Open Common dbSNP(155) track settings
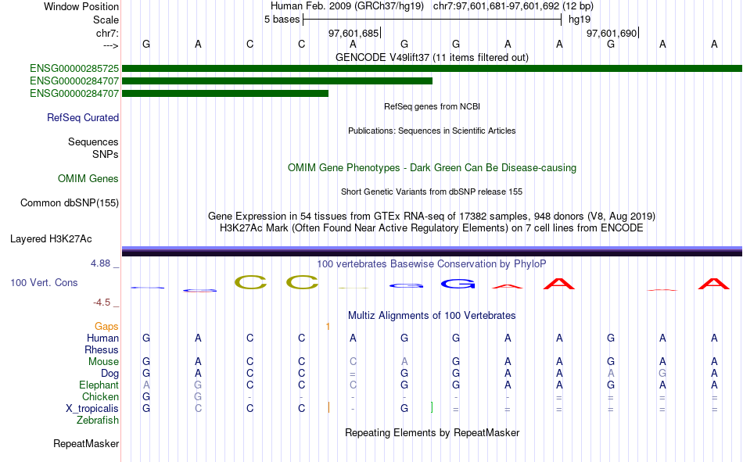The image size is (743, 462). [69, 202]
